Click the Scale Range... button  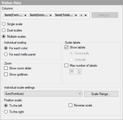[101, 94]
